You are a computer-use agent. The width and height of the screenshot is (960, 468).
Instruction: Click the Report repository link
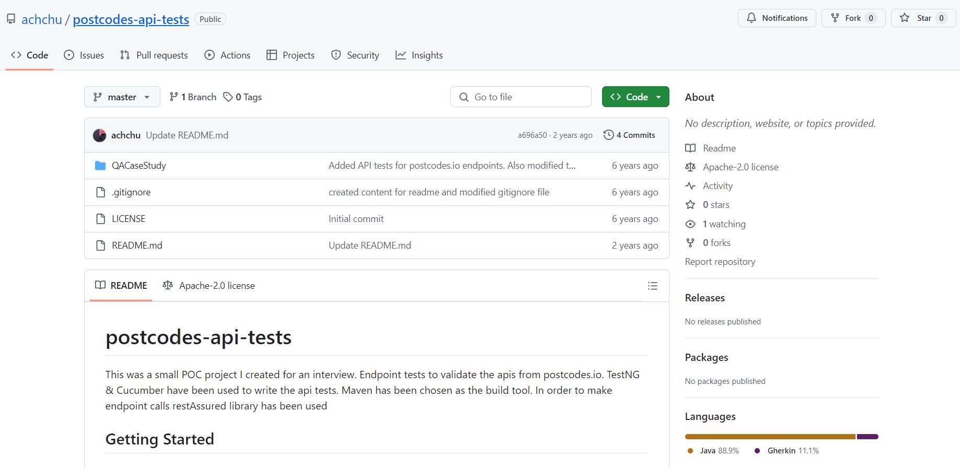(x=720, y=262)
